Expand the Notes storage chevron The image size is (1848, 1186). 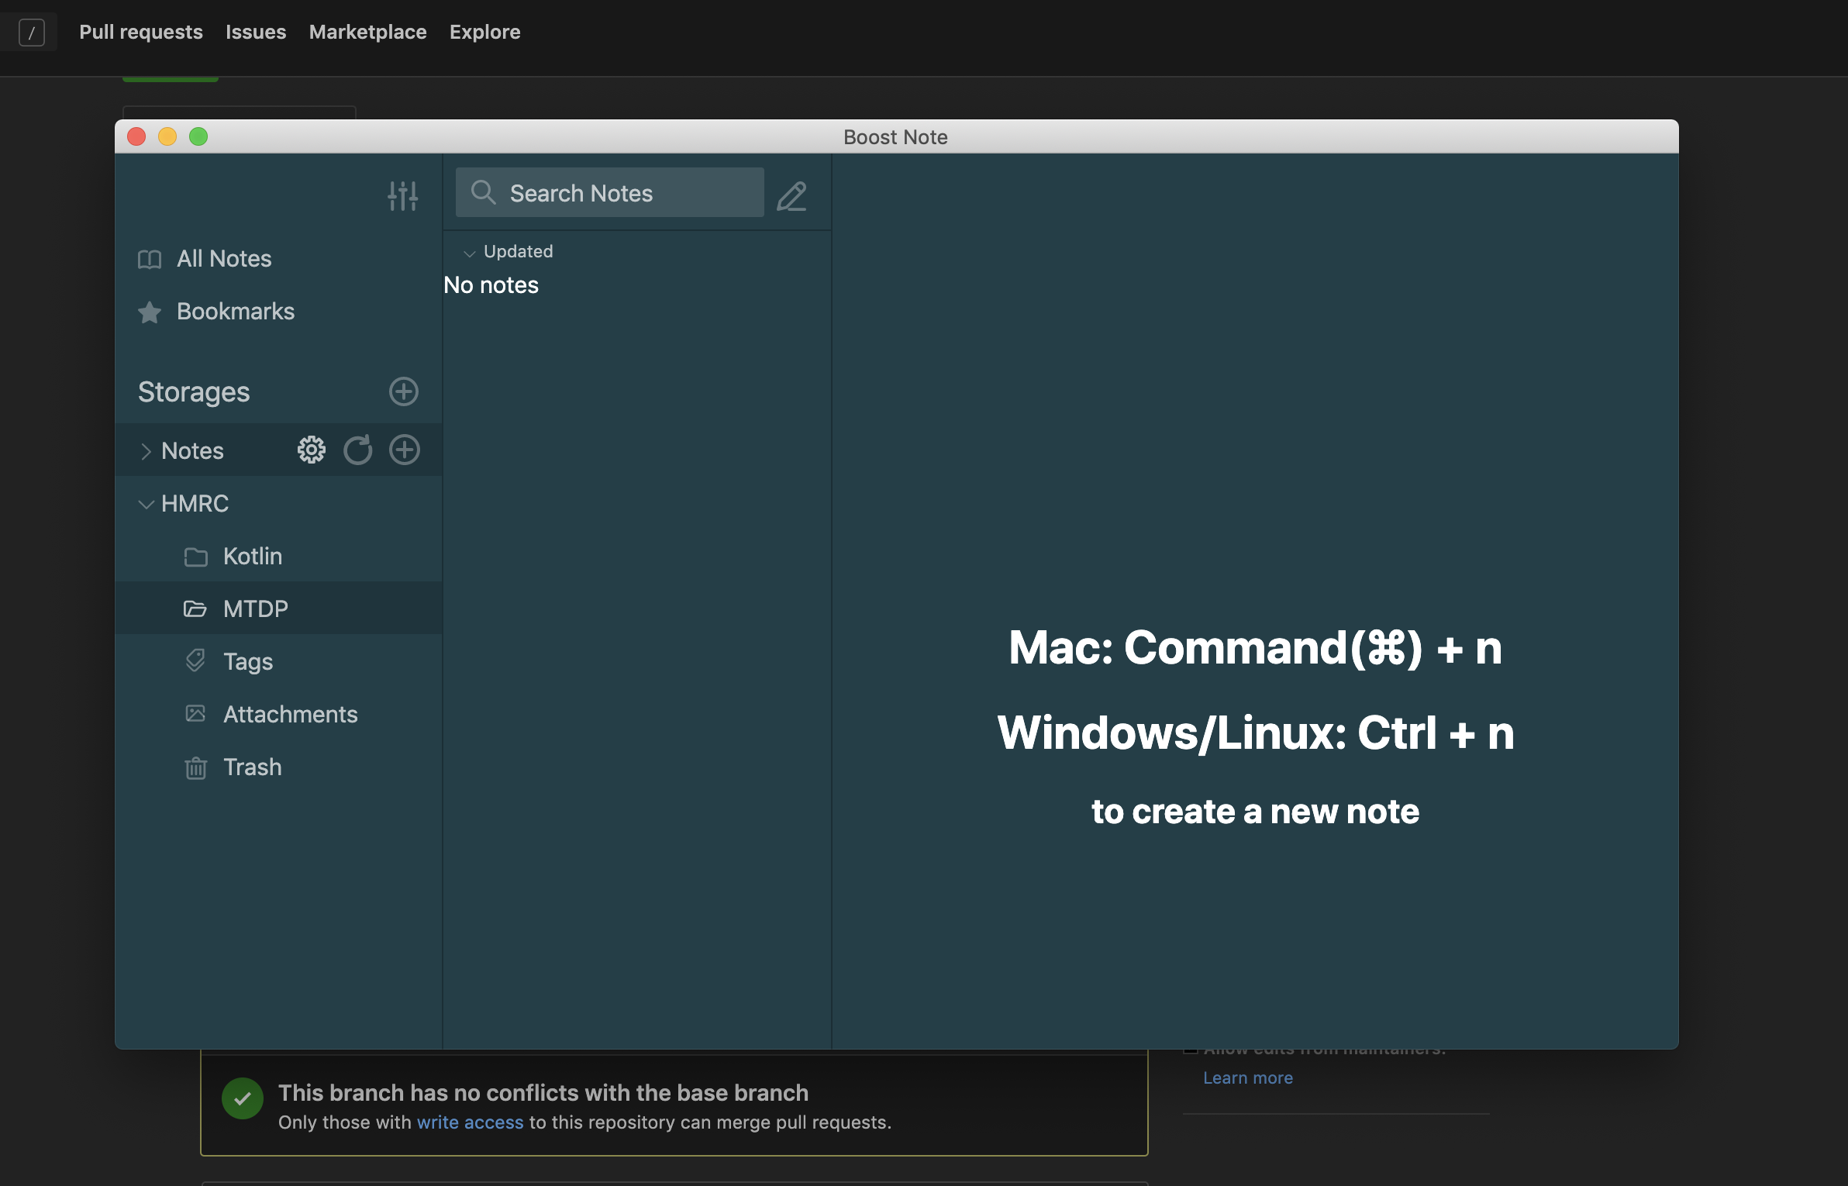[146, 451]
